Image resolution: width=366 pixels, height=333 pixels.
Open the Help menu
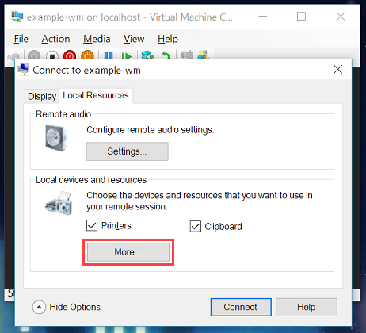[x=168, y=39]
